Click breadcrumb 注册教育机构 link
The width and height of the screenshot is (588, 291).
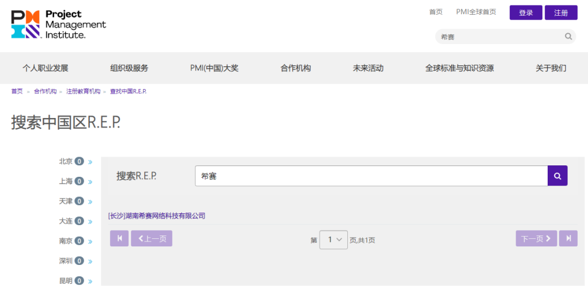point(83,91)
